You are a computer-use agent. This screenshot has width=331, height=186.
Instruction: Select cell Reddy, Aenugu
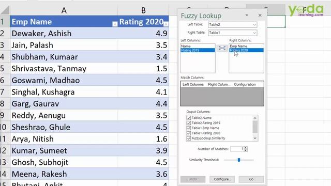[64, 115]
